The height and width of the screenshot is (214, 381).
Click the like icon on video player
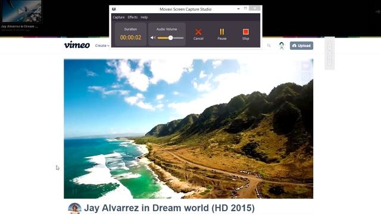[306, 65]
